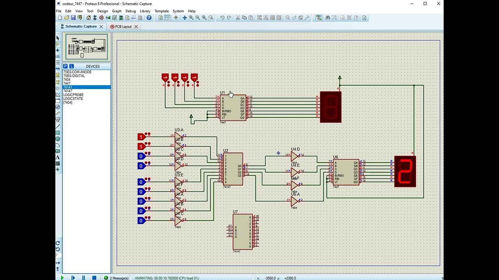The width and height of the screenshot is (499, 280).
Task: Open a project with the folder icon
Action: click(x=67, y=17)
